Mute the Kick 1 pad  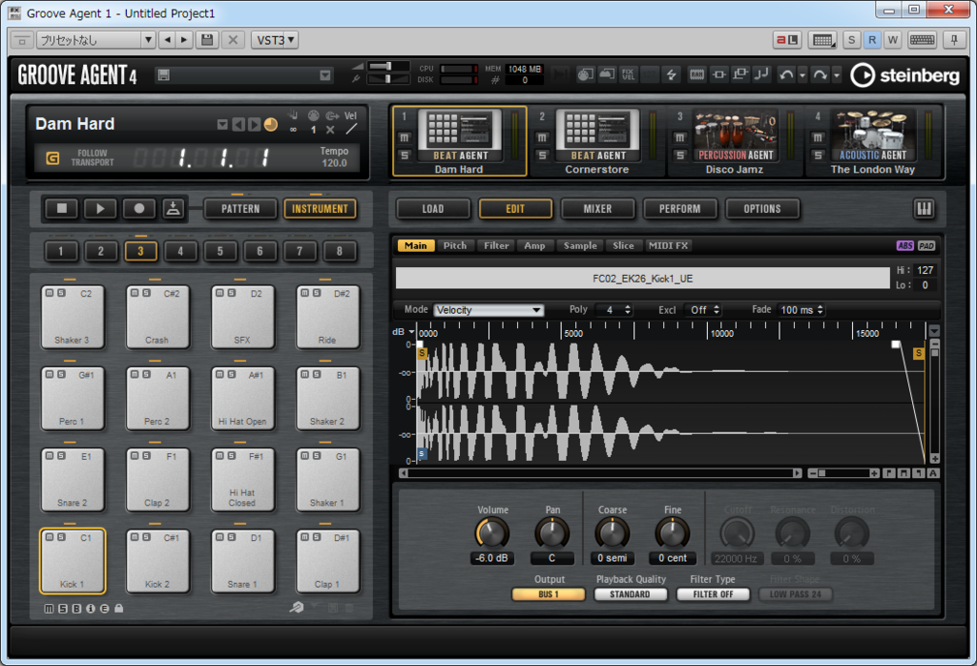(50, 537)
